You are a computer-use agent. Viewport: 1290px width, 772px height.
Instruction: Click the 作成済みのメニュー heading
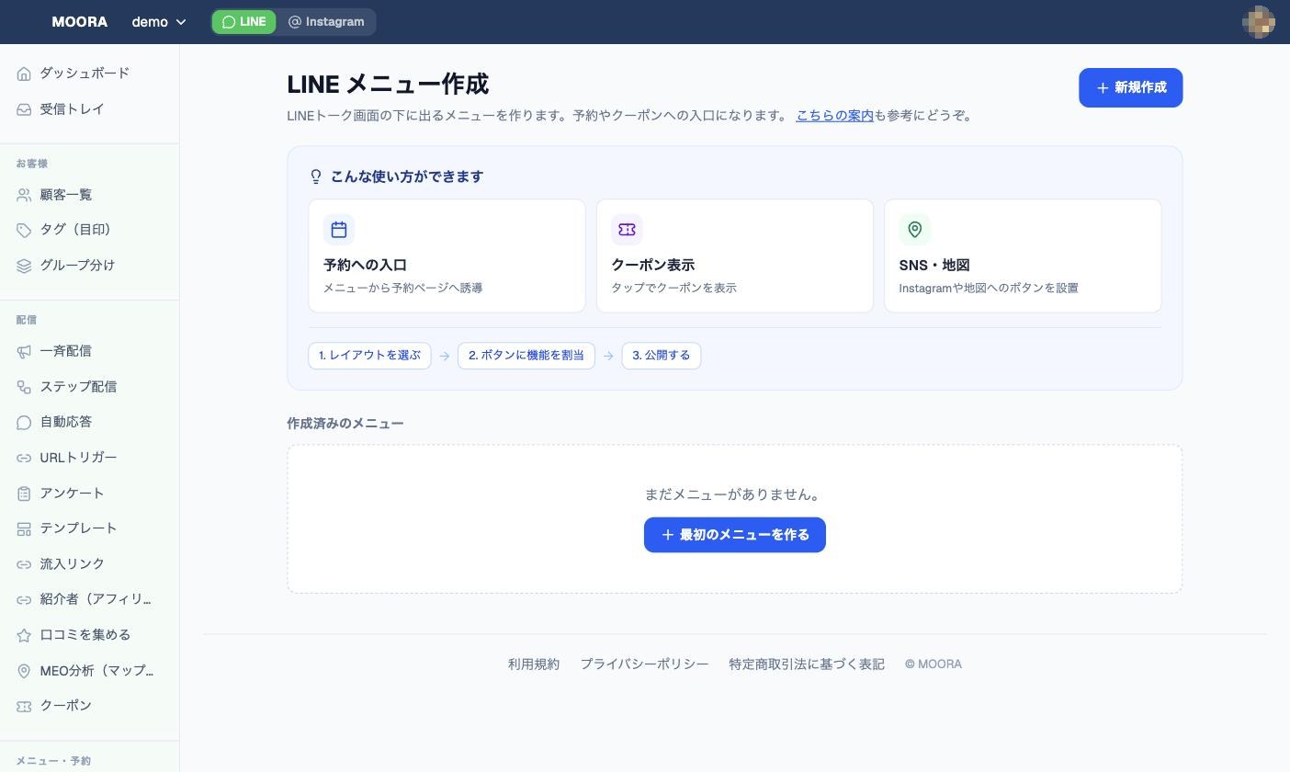click(345, 424)
